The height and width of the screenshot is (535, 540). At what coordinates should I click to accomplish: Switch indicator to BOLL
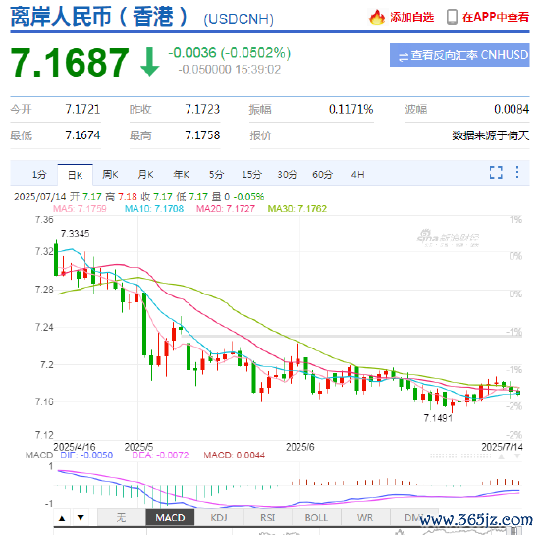pos(316,517)
